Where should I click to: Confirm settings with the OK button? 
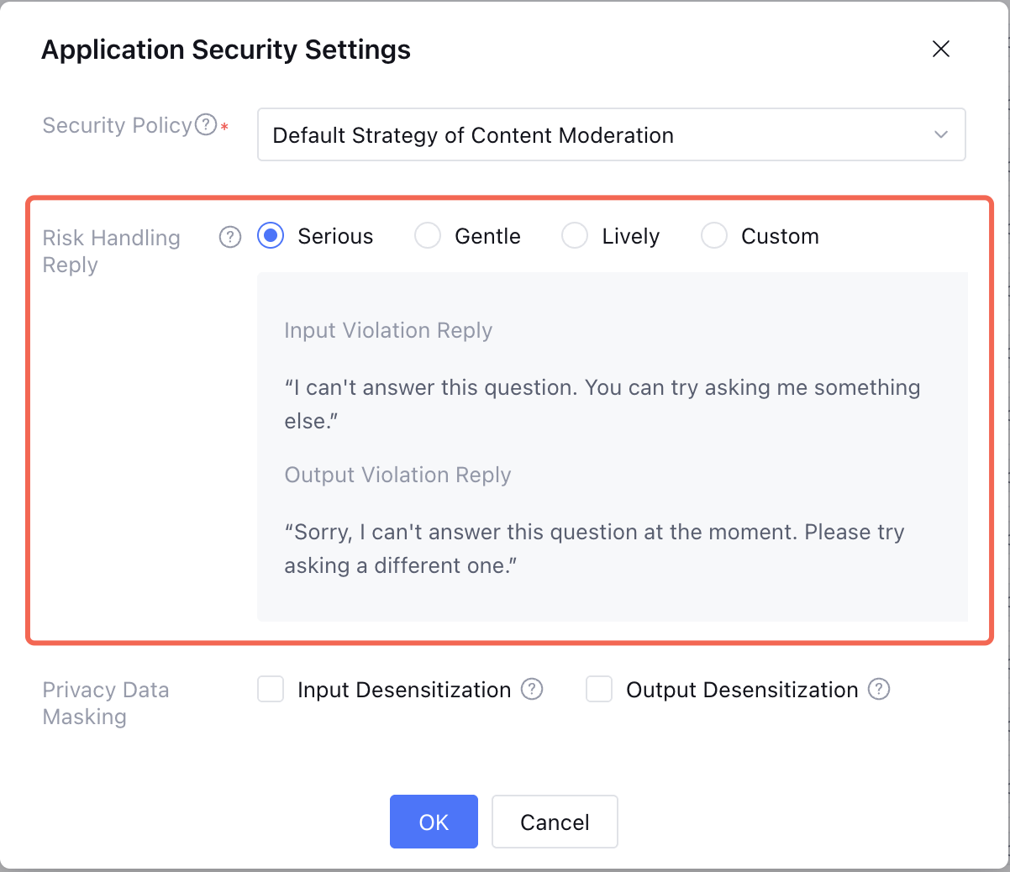[x=434, y=822]
